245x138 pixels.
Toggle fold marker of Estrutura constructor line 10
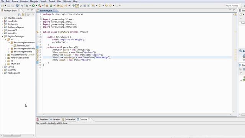(x=42, y=37)
